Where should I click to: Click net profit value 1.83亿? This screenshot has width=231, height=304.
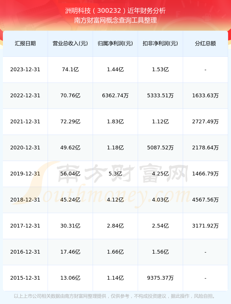(x=115, y=122)
